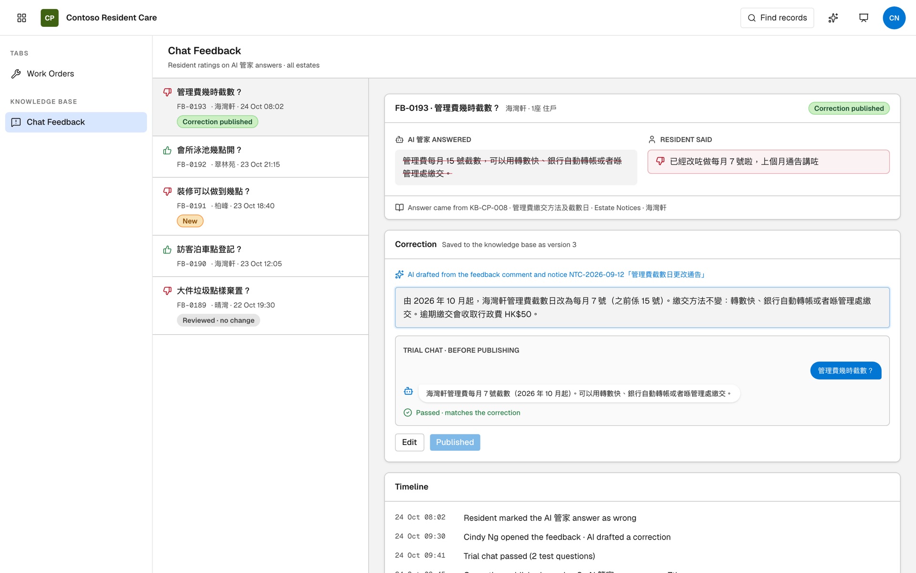Click thumbs-down icon on 大件垃圾點樣棄置 item

pyautogui.click(x=167, y=291)
